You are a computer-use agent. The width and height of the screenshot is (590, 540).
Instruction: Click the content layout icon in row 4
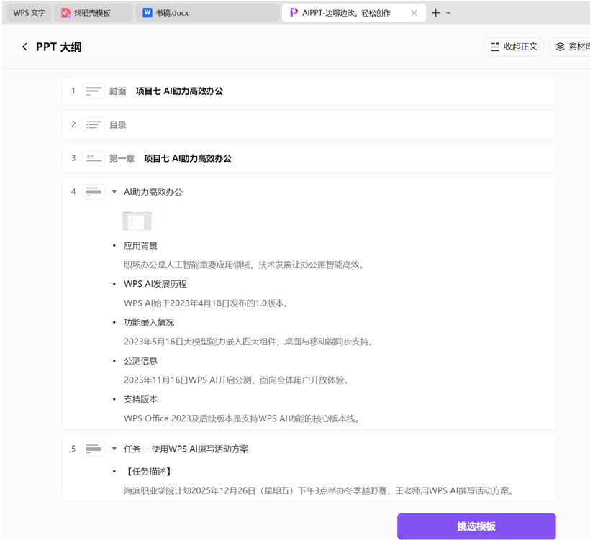coord(94,192)
